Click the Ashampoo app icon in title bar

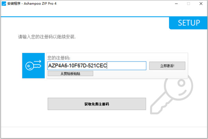(4, 4)
